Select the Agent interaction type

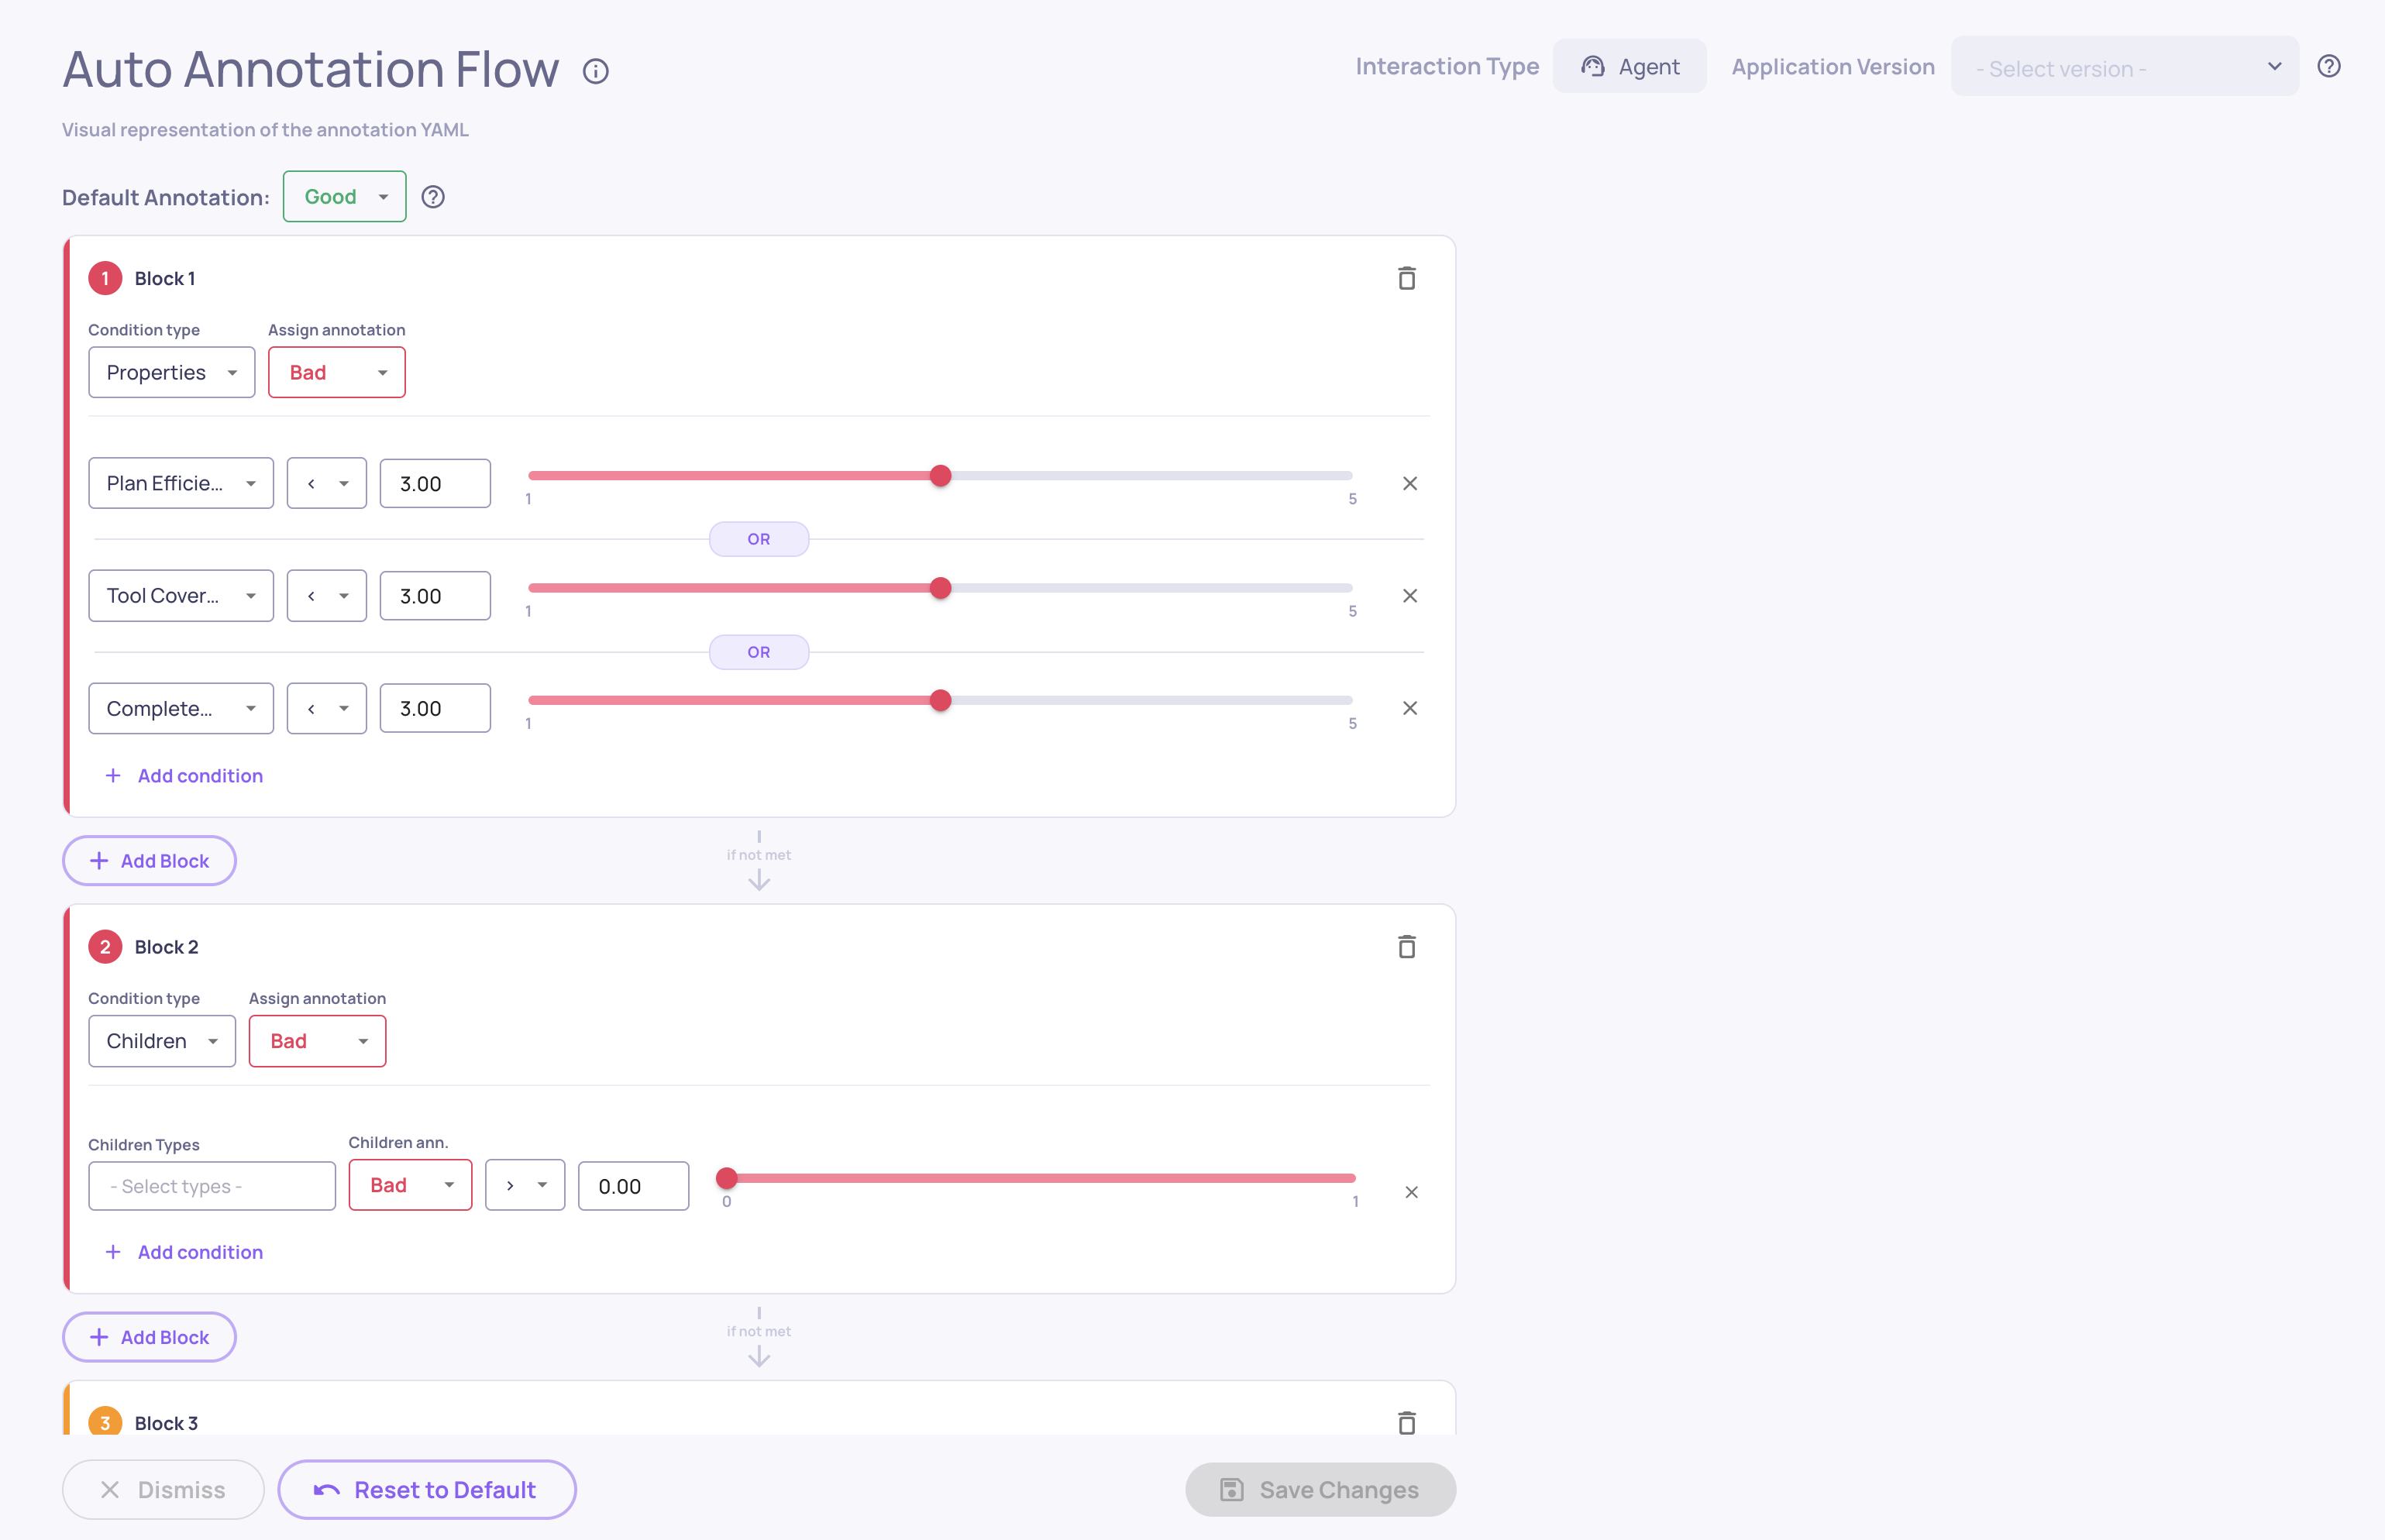(1630, 67)
